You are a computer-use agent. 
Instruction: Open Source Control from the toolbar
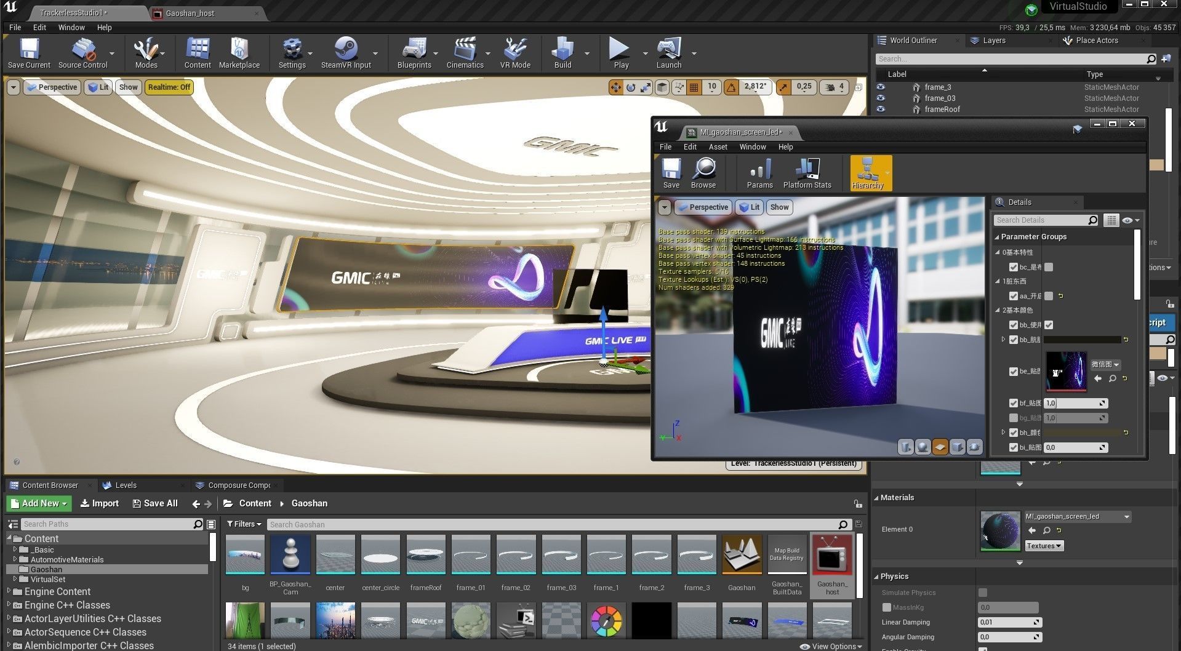82,53
